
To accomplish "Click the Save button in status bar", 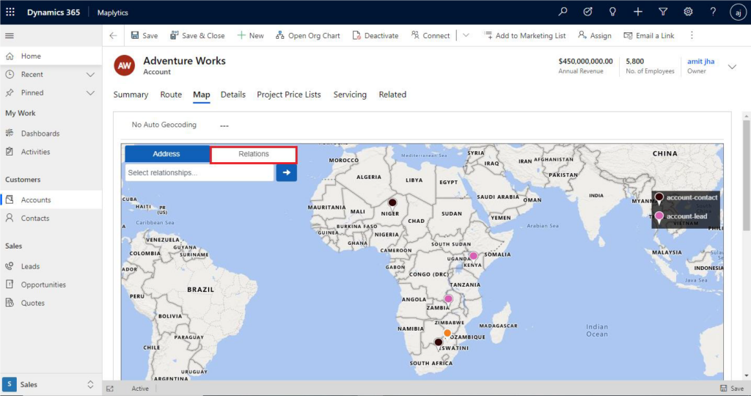I will pyautogui.click(x=733, y=389).
